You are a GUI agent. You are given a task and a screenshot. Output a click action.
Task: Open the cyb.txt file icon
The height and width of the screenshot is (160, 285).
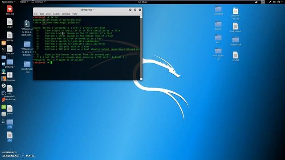[236, 55]
